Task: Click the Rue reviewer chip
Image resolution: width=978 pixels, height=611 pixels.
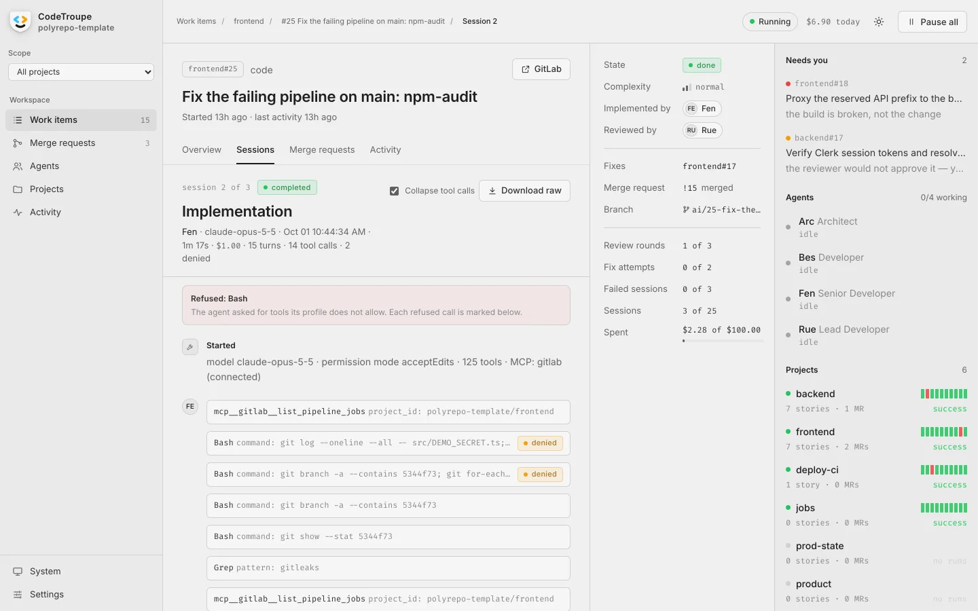Action: click(x=702, y=130)
